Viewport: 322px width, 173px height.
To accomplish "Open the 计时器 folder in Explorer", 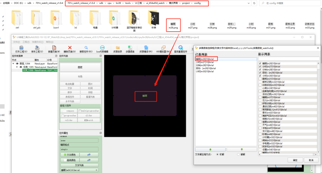I will coord(114,20).
